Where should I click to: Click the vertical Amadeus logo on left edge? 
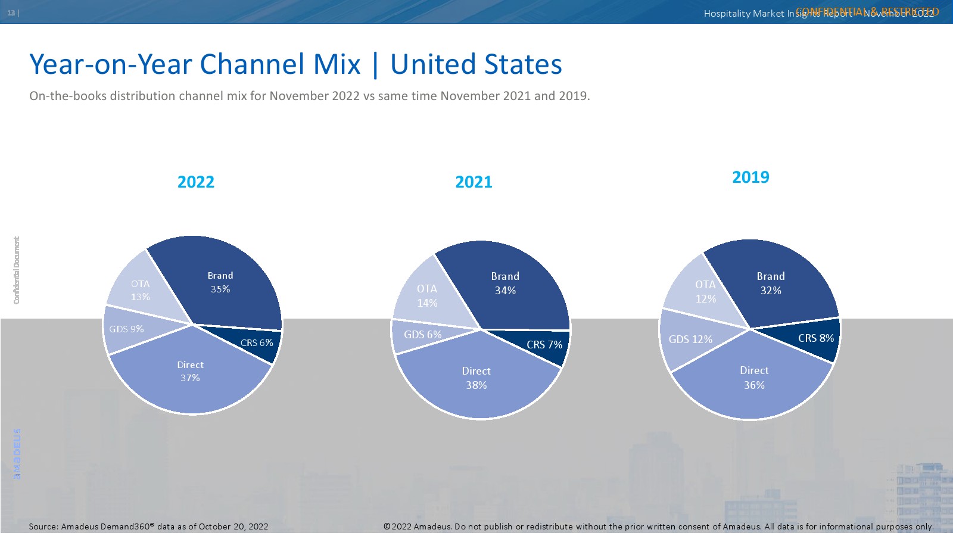click(17, 454)
